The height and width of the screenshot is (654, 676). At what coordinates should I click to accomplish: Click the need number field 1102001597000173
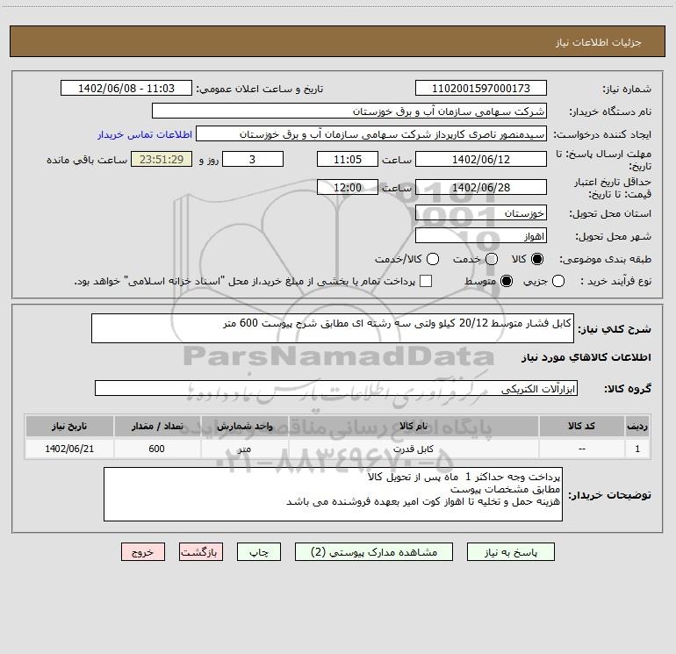481,88
